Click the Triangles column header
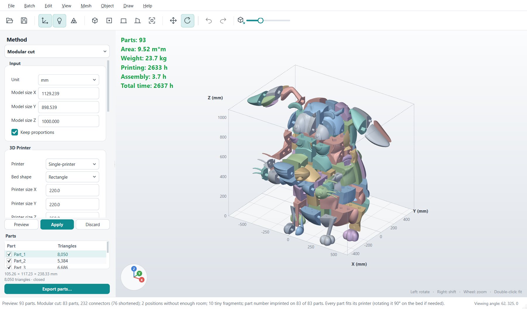527x309 pixels. point(67,246)
